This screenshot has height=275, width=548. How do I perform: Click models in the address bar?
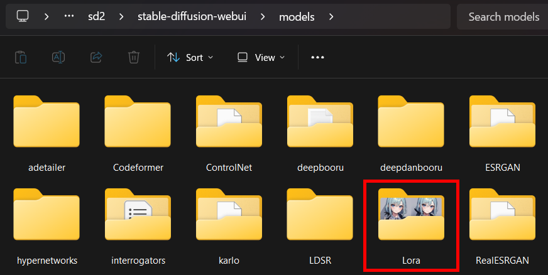(x=297, y=16)
